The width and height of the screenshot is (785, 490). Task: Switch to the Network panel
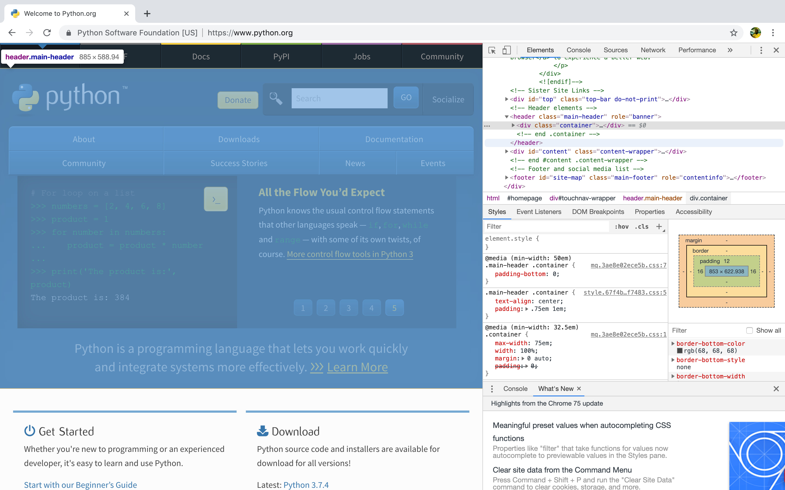click(653, 50)
